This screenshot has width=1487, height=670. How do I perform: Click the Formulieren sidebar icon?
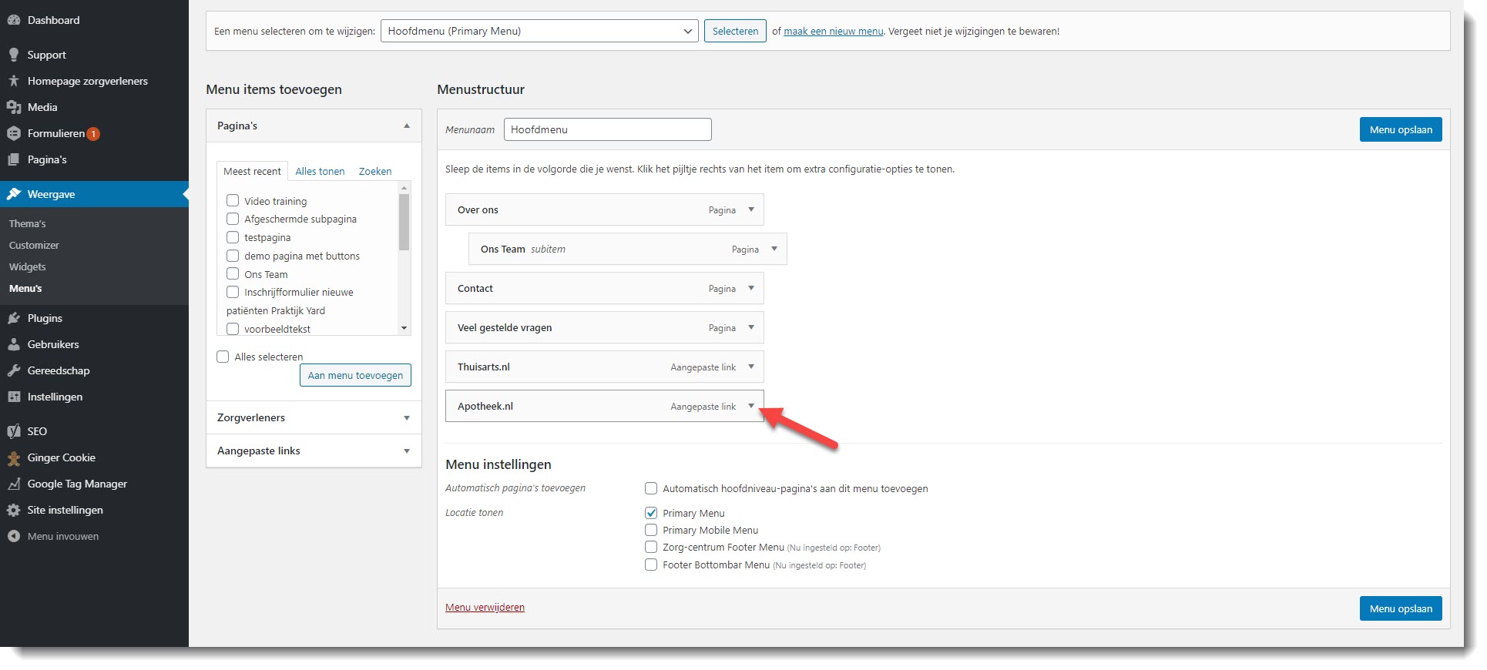[14, 133]
